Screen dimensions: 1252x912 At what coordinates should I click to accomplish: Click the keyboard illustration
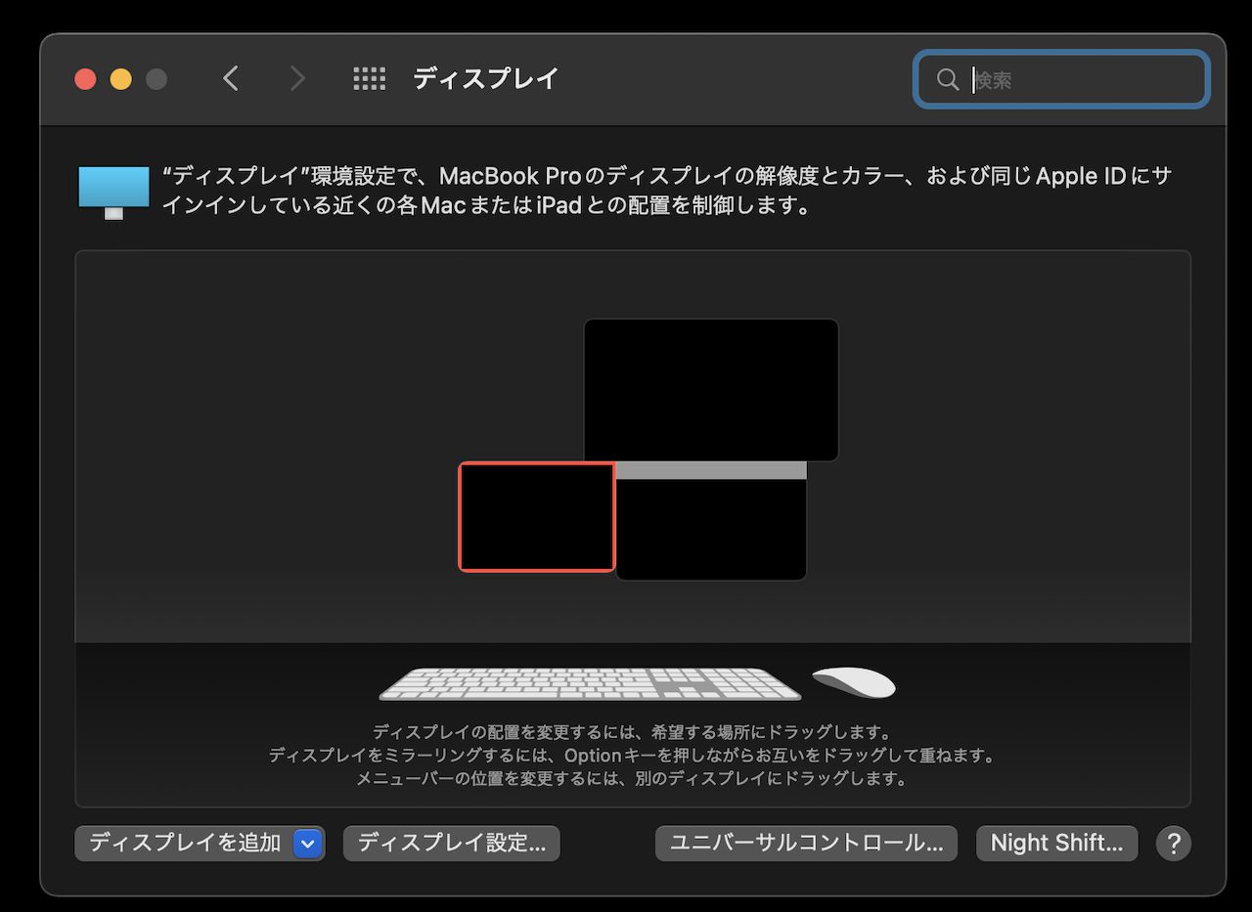pos(590,683)
